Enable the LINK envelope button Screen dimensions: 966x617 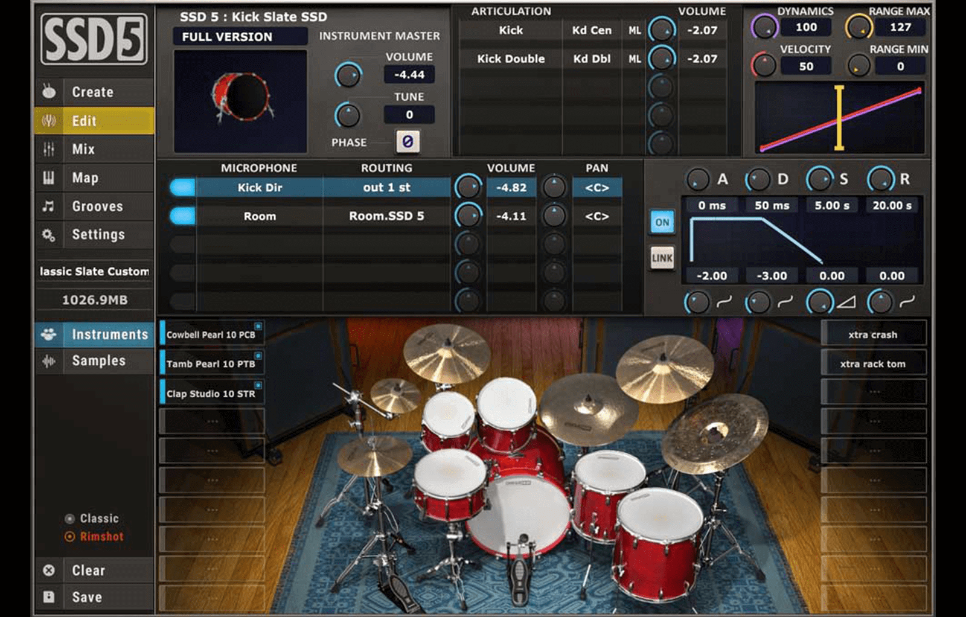[x=662, y=257]
